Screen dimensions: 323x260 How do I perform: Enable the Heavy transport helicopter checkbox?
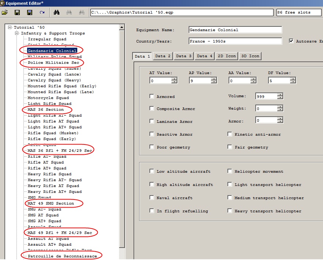click(x=230, y=211)
